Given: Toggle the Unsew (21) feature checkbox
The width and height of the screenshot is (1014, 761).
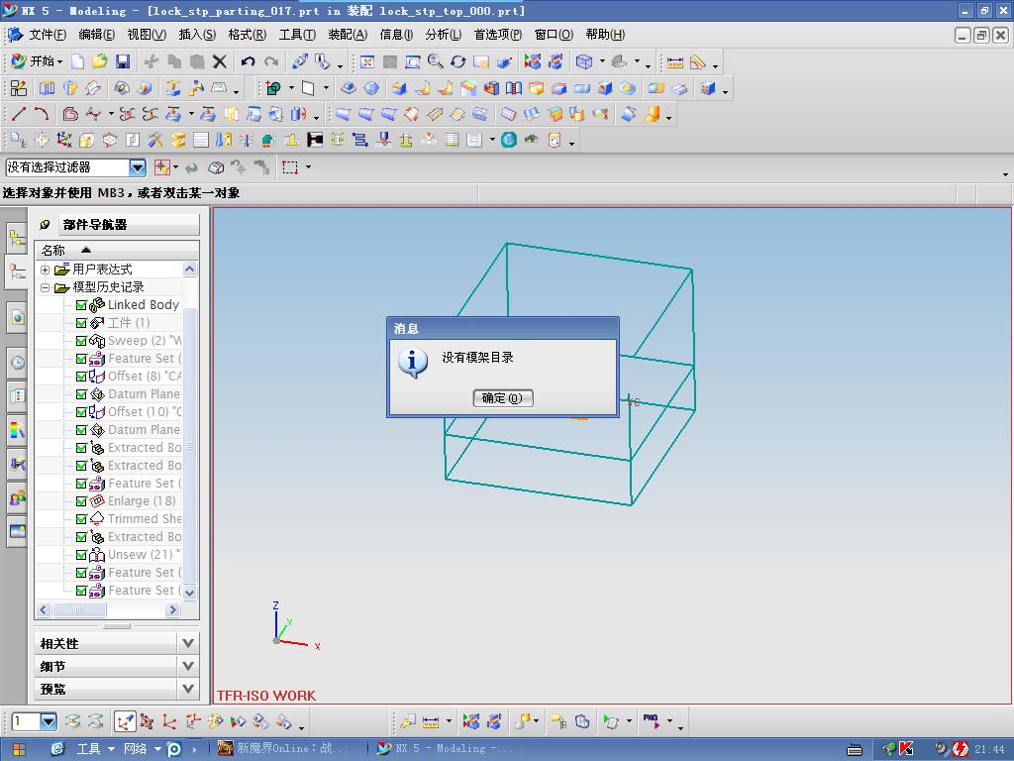Looking at the screenshot, I should 81,555.
